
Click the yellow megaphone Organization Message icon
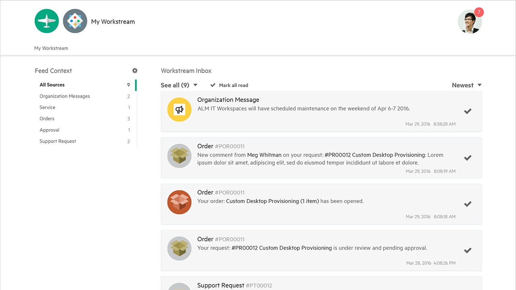coord(179,110)
